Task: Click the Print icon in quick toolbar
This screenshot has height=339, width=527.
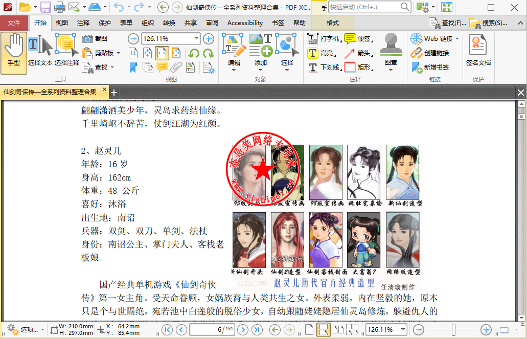Action: [59, 7]
